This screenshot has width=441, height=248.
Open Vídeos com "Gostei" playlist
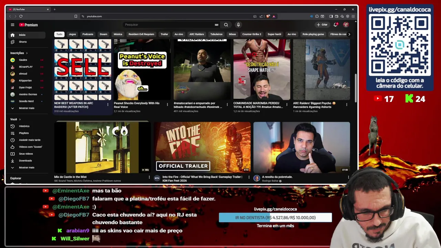click(27, 147)
